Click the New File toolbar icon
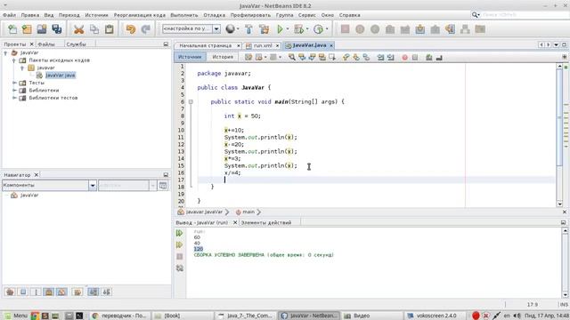Image resolution: width=570 pixels, height=320 pixels. tap(12, 29)
